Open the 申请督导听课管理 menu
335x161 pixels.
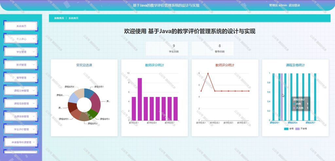(21, 142)
